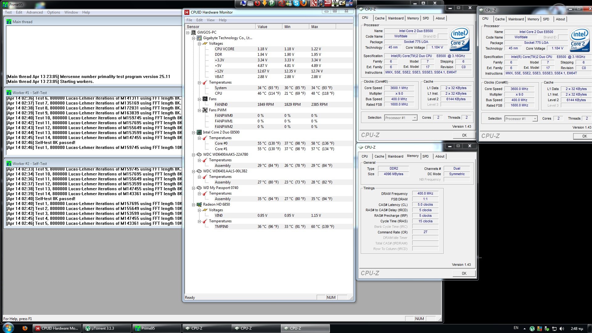Open the uTorrent shortcut in the top dock
The width and height of the screenshot is (592, 333).
click(x=272, y=3)
